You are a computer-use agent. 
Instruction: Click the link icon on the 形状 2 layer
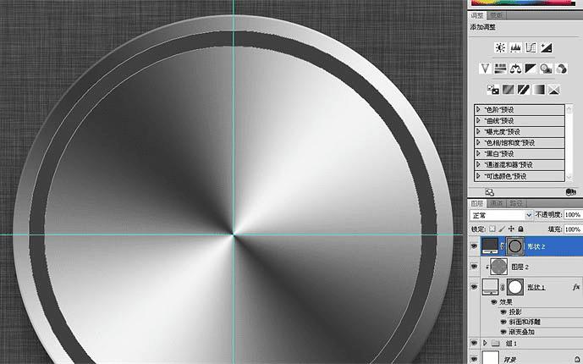[x=503, y=246]
